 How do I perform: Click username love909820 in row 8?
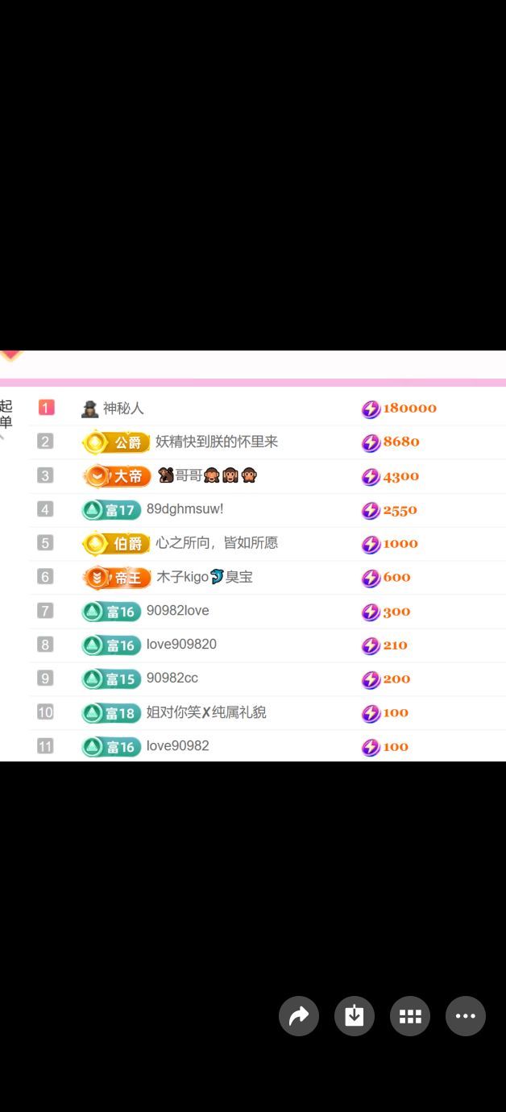181,645
